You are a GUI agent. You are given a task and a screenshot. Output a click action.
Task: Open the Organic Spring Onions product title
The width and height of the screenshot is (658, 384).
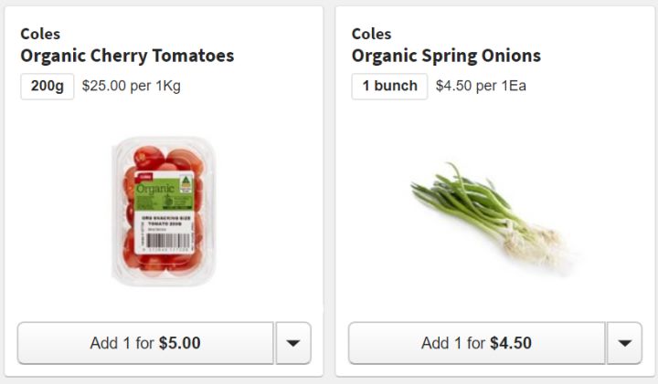point(446,56)
